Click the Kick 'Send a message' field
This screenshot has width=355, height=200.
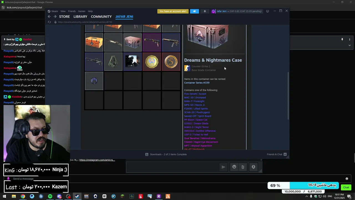[x=177, y=179]
